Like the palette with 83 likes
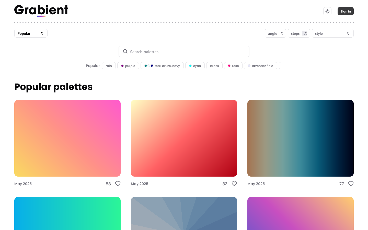The width and height of the screenshot is (368, 230). tap(234, 184)
